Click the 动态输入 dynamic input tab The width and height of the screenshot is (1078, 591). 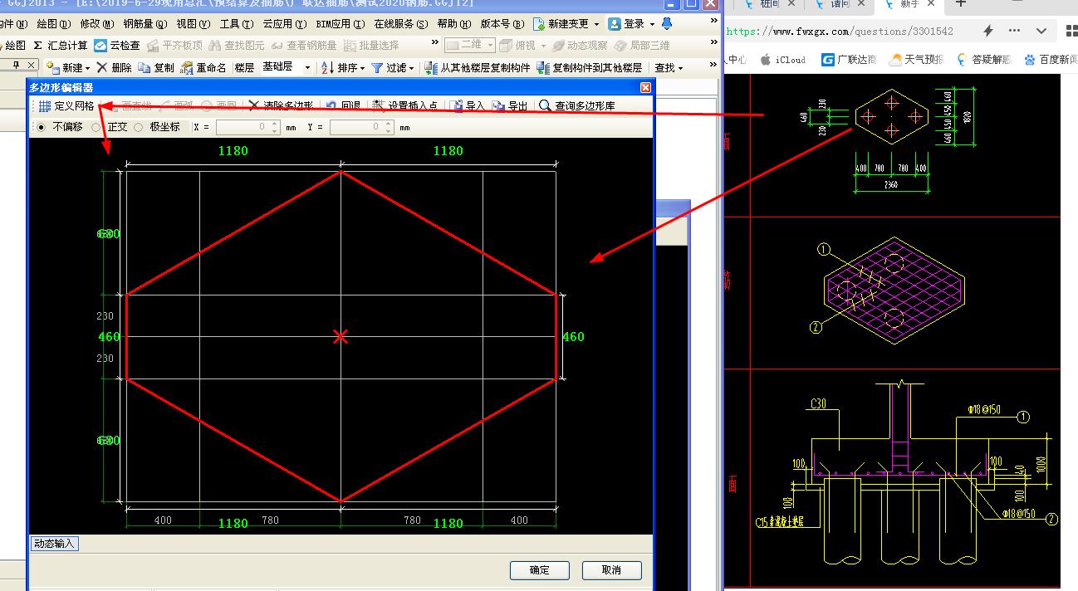coord(54,544)
